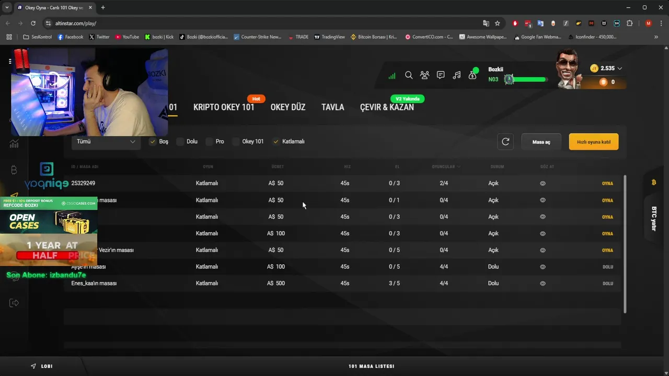Screen dimensions: 669x376
Task: Open a new browser tab
Action: point(103,8)
